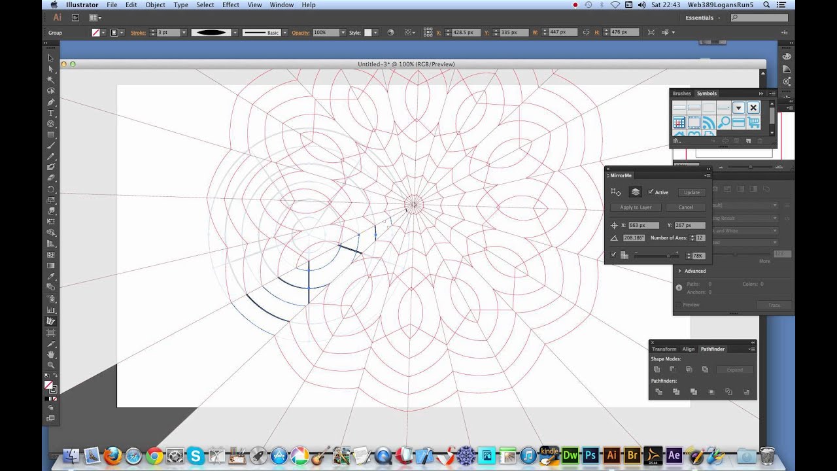837x471 pixels.
Task: Click Cancel in MirrorMe panel
Action: click(685, 207)
